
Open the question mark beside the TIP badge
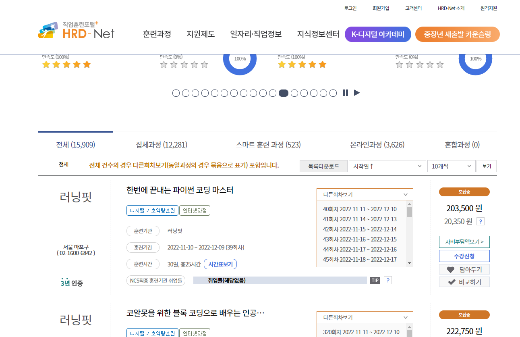[387, 280]
